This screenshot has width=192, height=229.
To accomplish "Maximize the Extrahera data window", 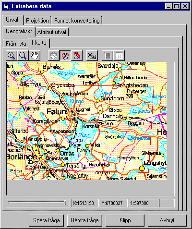I will [x=176, y=6].
